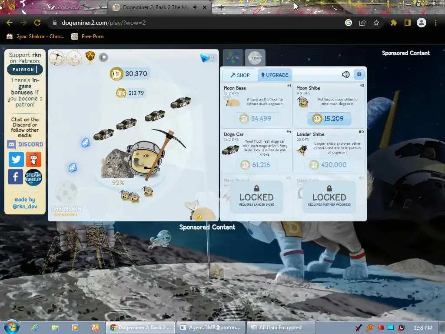
Task: Switch to Agent.DMR@proton taskbar window
Action: tap(211, 327)
